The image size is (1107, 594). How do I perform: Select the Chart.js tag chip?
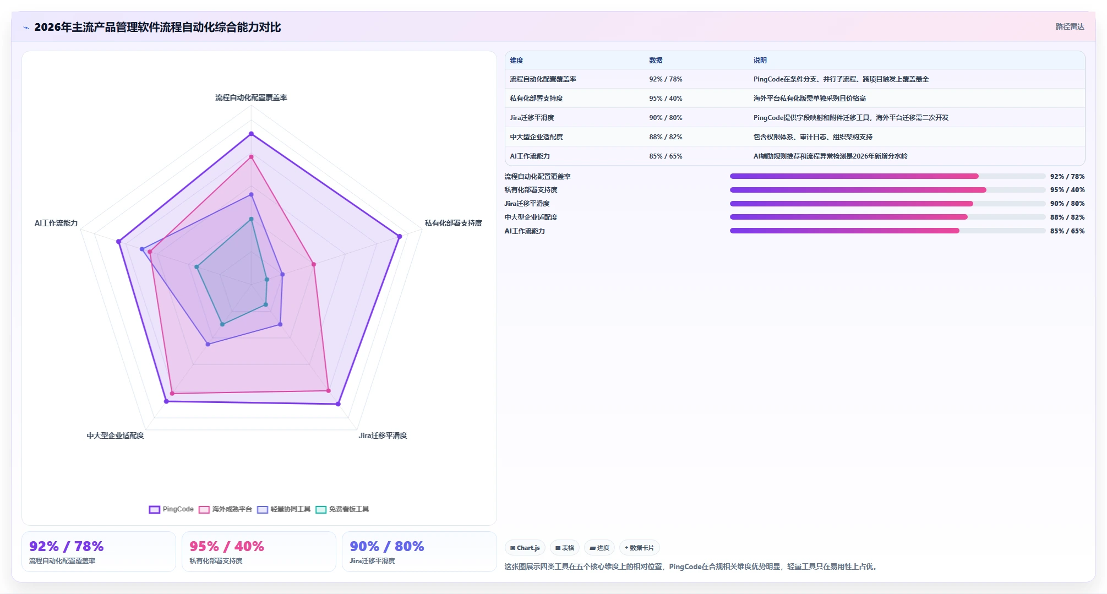click(x=525, y=548)
